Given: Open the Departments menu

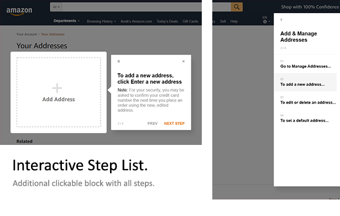Looking at the screenshot, I should (66, 21).
